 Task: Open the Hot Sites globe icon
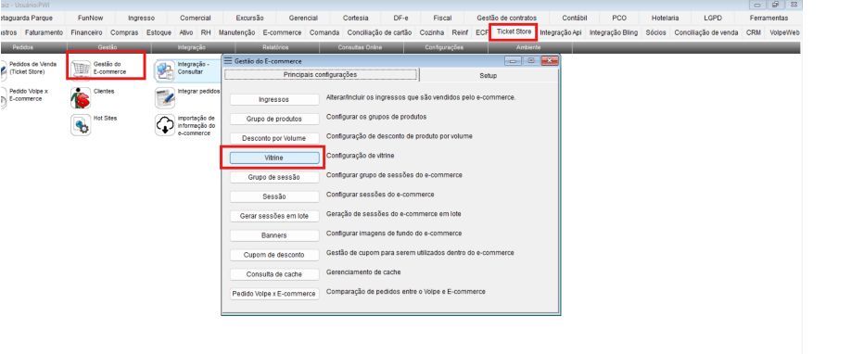(x=81, y=125)
